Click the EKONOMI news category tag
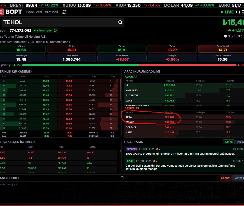Viewport: 244px width, 206px height. click(132, 149)
